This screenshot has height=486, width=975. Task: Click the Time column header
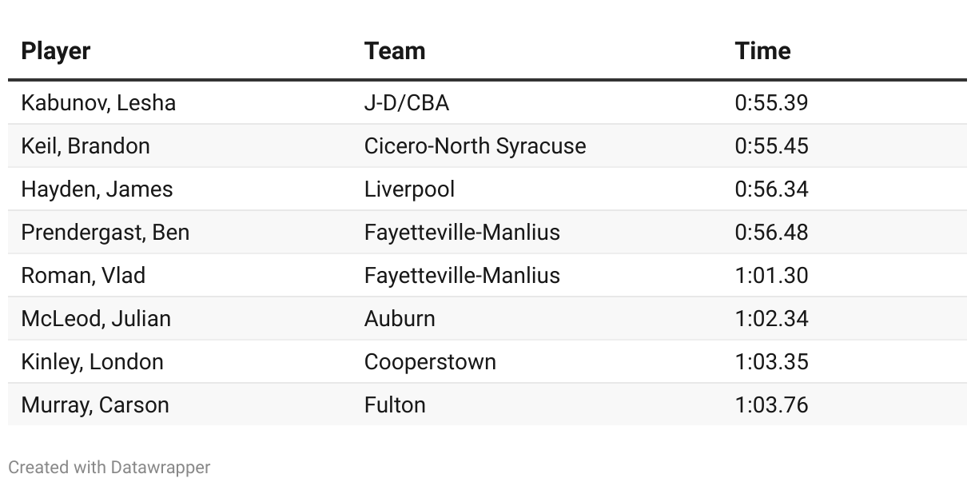762,51
